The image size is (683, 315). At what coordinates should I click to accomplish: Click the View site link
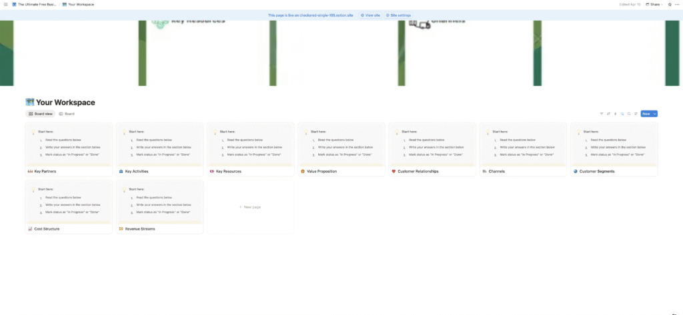(x=370, y=15)
